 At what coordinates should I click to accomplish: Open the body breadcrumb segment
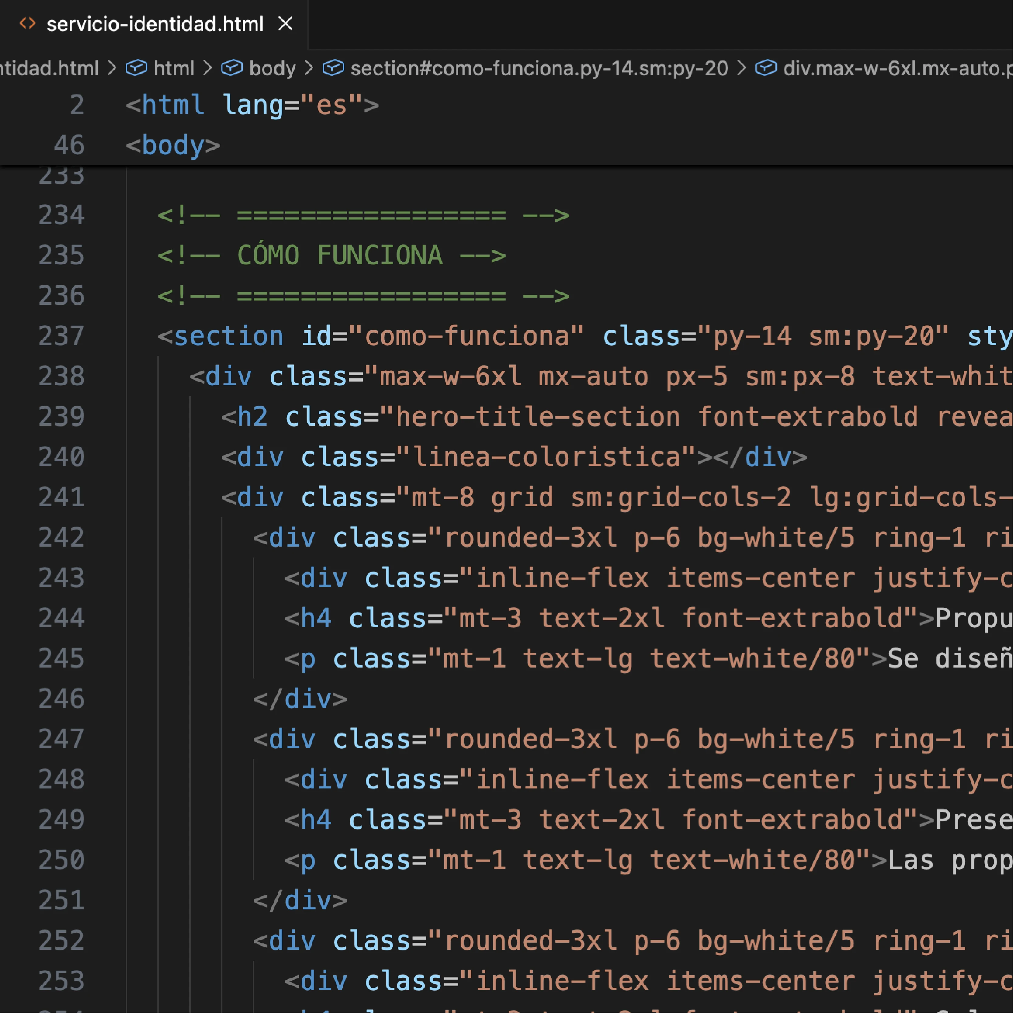[x=272, y=68]
